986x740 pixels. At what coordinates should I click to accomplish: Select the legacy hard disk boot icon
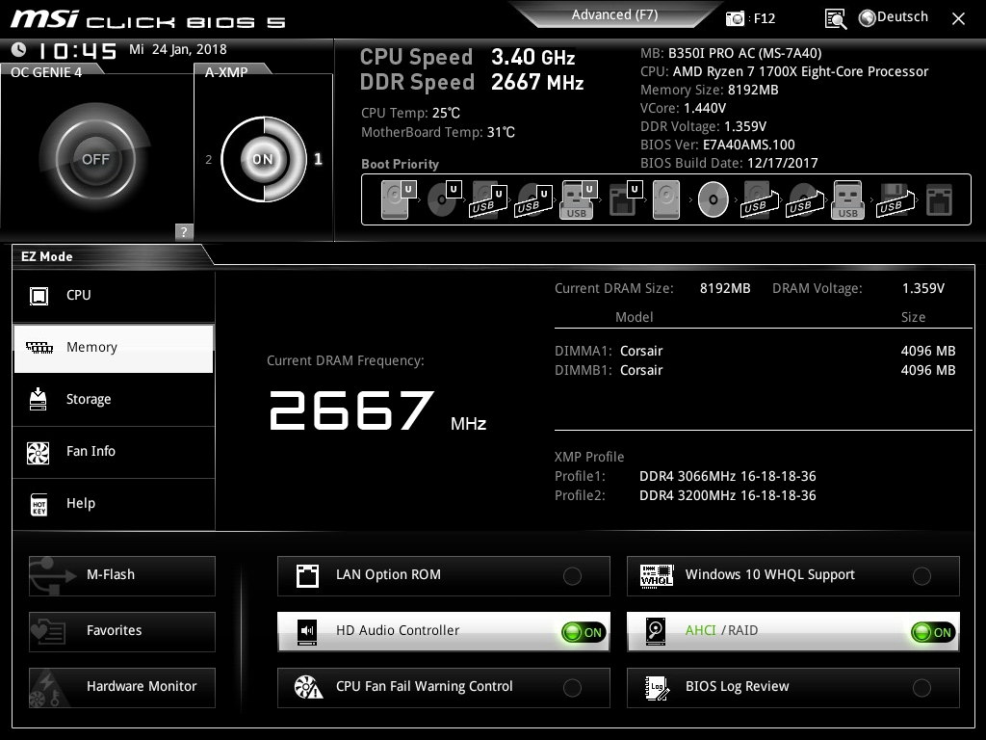[x=666, y=199]
